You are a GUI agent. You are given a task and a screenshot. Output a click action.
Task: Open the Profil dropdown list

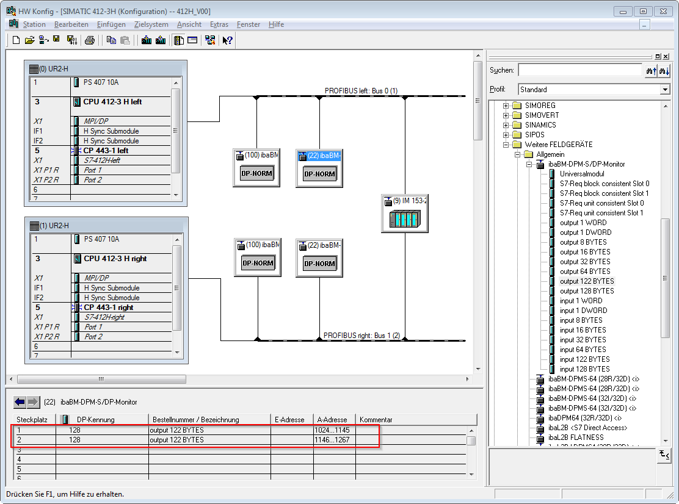(x=665, y=90)
